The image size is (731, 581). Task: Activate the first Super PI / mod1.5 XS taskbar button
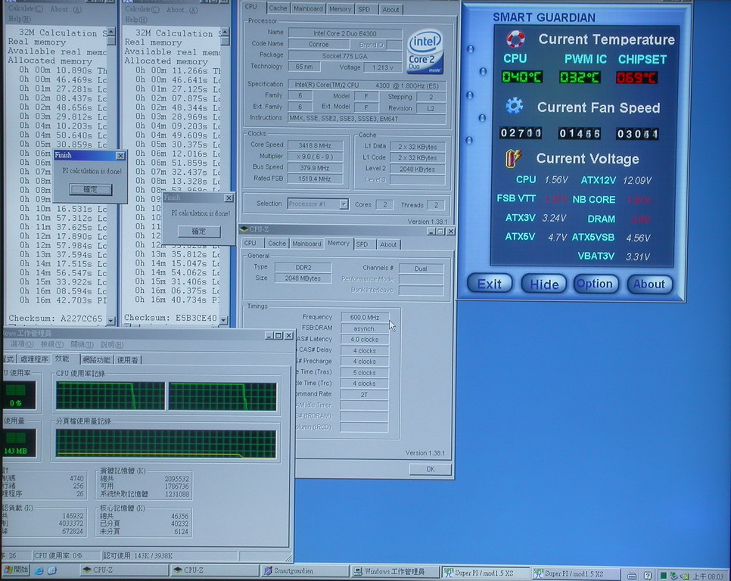485,573
